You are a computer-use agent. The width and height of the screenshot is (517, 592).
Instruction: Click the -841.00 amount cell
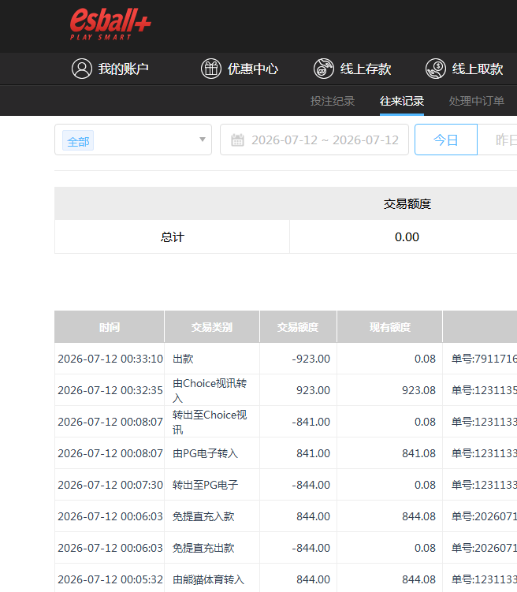298,422
